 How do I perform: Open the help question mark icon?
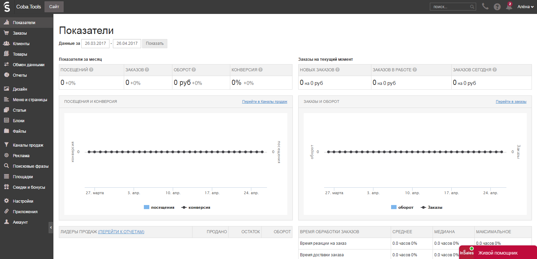[497, 7]
